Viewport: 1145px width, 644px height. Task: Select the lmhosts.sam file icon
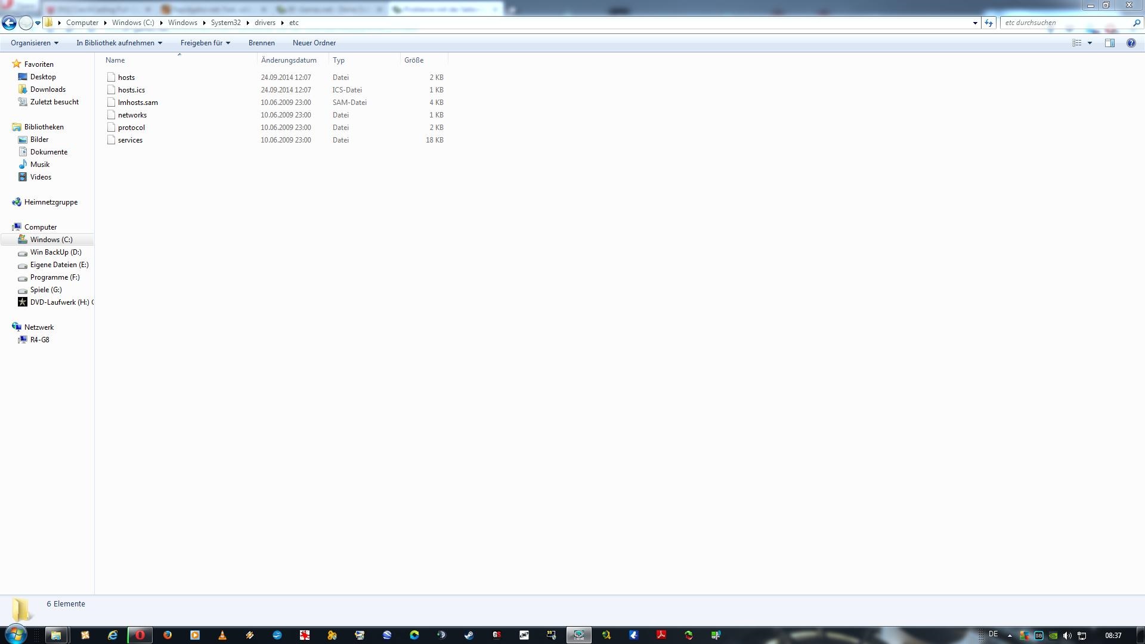[111, 103]
